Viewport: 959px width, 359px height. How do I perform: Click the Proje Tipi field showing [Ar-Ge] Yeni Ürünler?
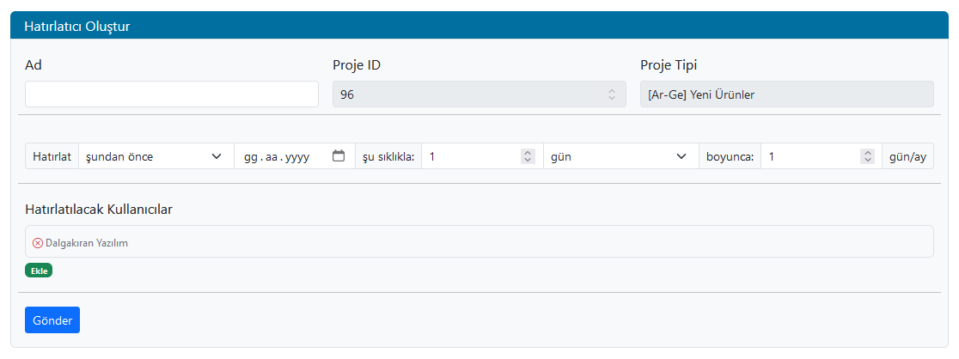click(786, 94)
